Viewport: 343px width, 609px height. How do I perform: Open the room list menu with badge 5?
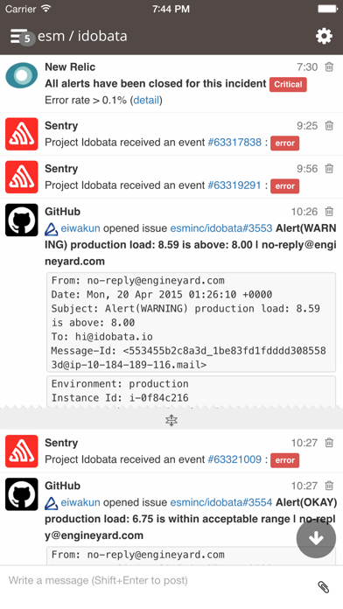coord(22,37)
